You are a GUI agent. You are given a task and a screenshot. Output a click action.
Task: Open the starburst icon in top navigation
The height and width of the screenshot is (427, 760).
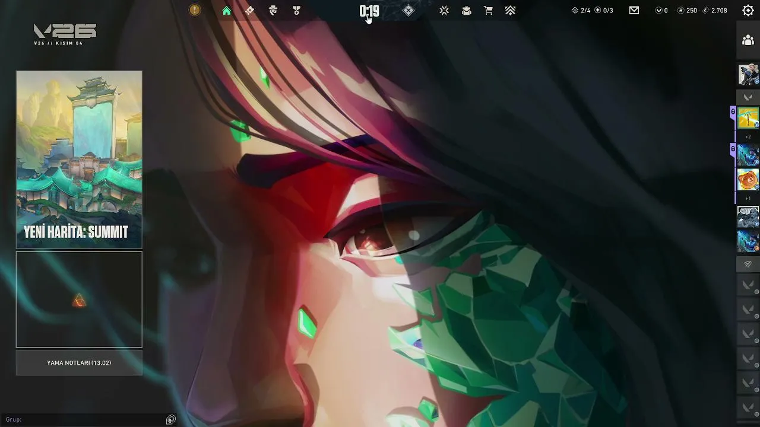[444, 11]
